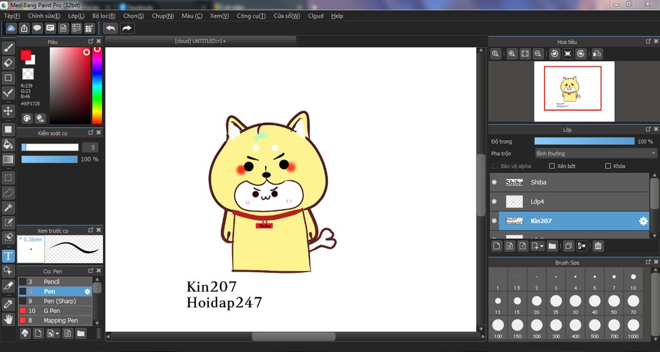Select the Bucket fill tool
Screen dimensions: 660x352
pos(8,145)
